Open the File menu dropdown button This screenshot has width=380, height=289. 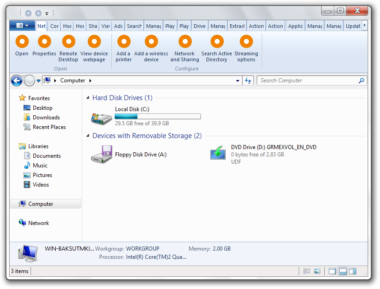[x=22, y=26]
